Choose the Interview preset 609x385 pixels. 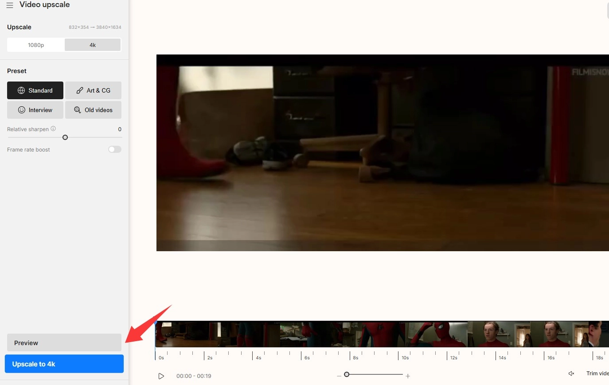(x=35, y=110)
